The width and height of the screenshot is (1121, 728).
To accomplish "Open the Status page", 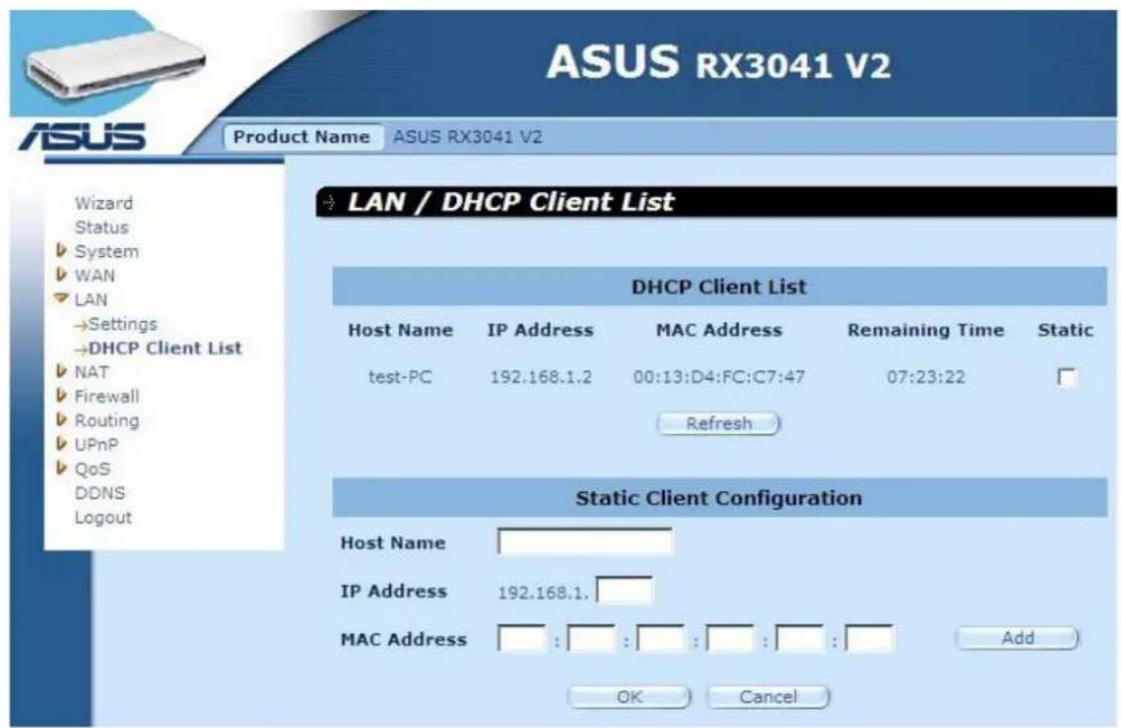I will 102,227.
